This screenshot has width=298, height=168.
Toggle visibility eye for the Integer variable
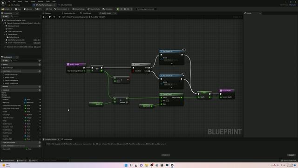click(x=40, y=118)
